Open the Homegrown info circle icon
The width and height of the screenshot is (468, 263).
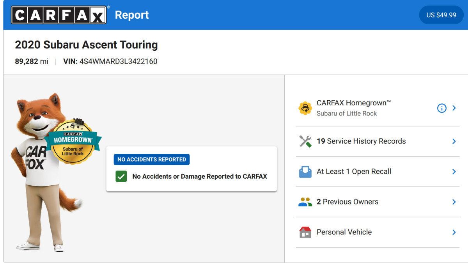(441, 108)
